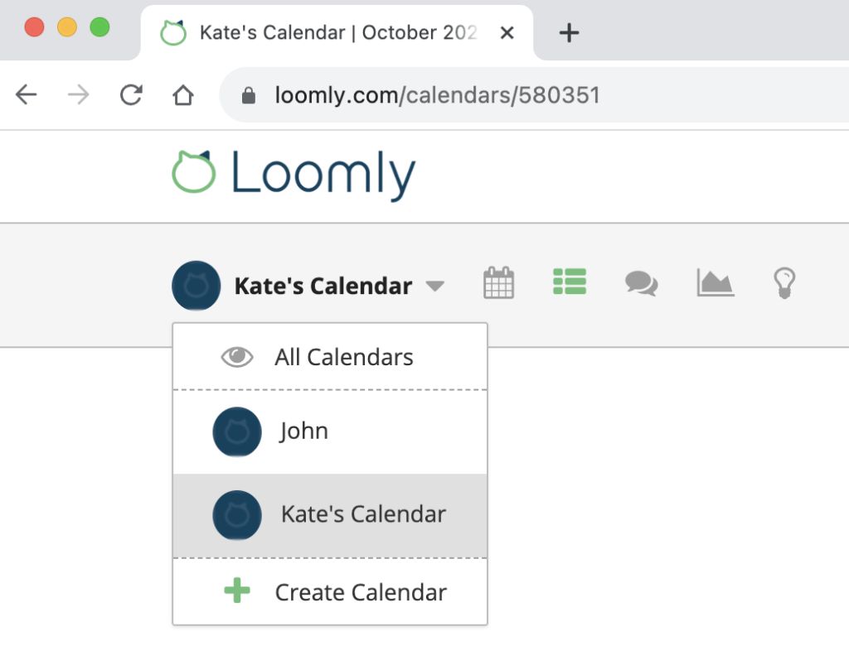Choose Create Calendar from the open dropdown
The image size is (849, 670).
pos(361,591)
